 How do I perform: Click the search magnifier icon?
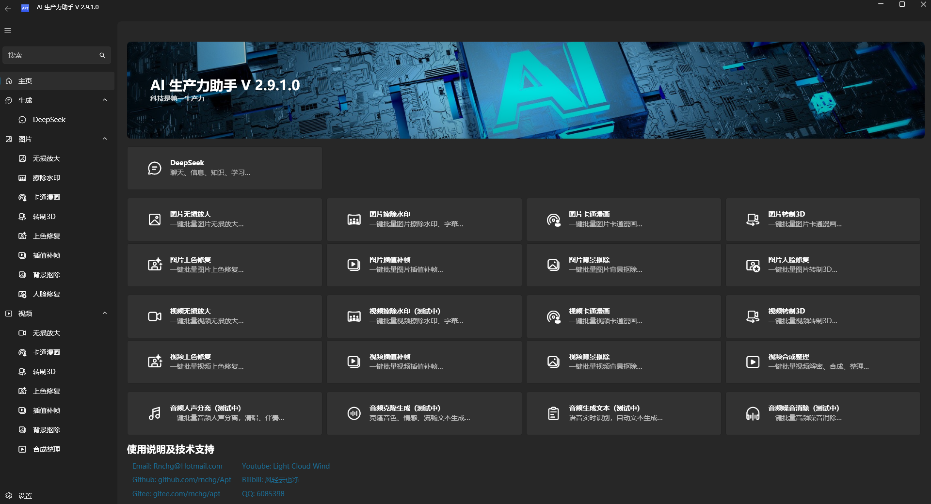pos(102,55)
